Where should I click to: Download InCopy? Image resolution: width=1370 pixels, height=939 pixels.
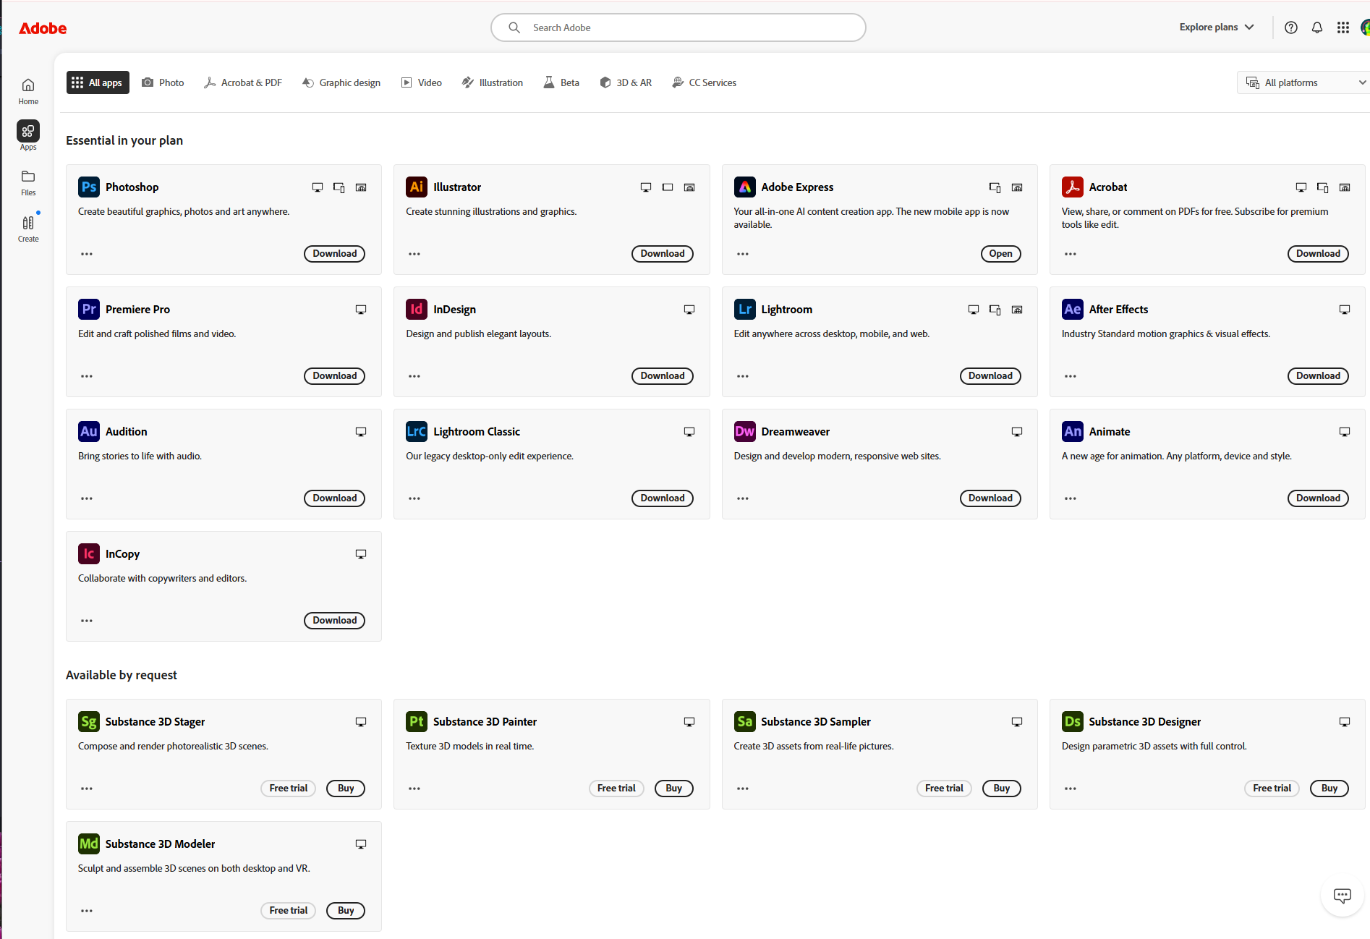334,621
